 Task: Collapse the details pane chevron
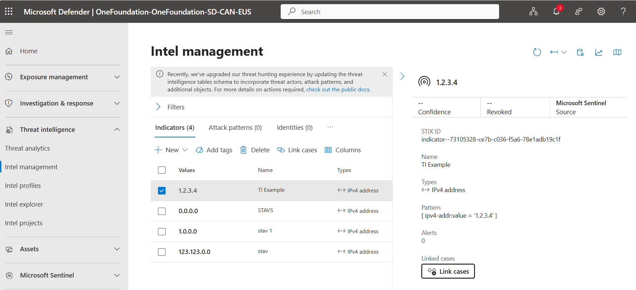402,76
